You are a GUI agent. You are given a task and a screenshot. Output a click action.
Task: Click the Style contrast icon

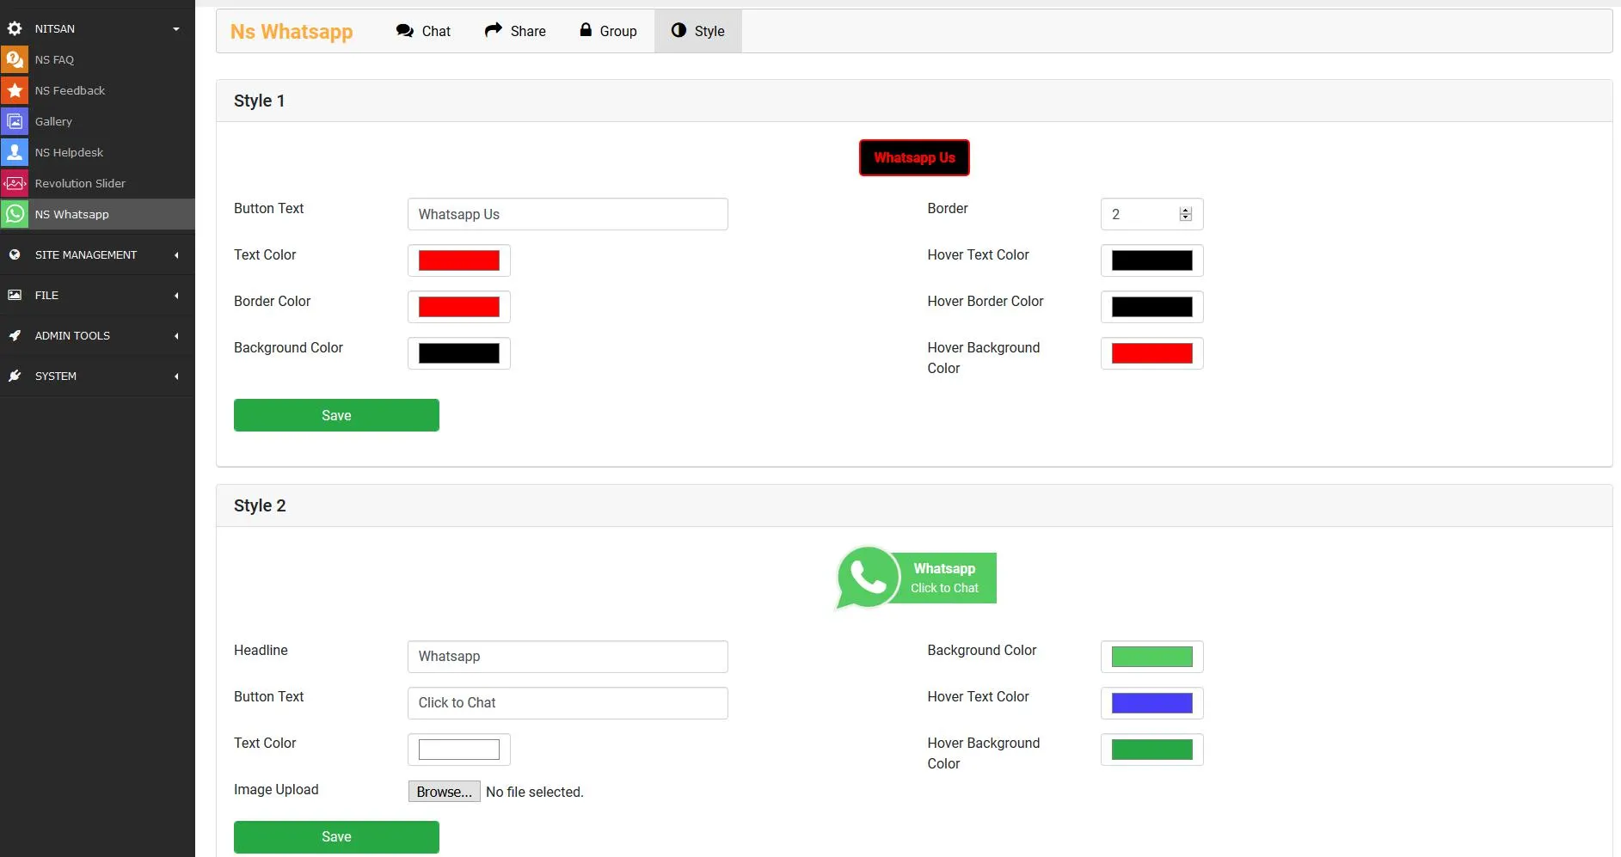point(678,30)
